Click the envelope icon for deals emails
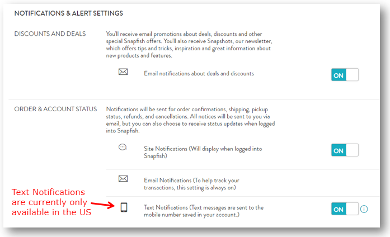The image size is (390, 237). click(x=123, y=72)
